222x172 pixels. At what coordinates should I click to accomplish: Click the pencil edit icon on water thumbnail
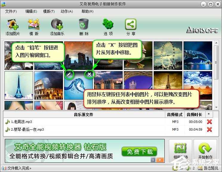coord(69,74)
